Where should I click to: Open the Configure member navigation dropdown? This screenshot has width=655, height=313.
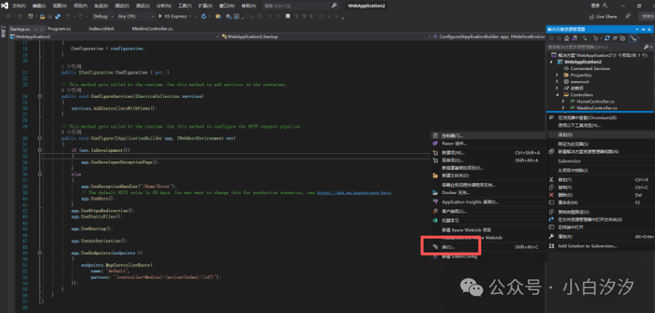(x=489, y=36)
